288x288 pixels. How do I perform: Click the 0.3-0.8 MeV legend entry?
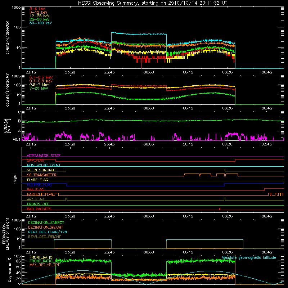(x=41, y=81)
